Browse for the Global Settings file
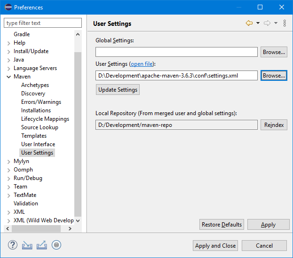293x258 pixels. [x=274, y=52]
